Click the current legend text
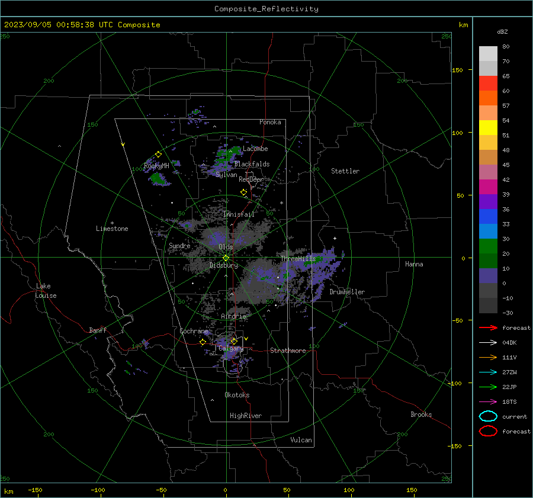Screen dimensions: 533x498 pyautogui.click(x=514, y=417)
